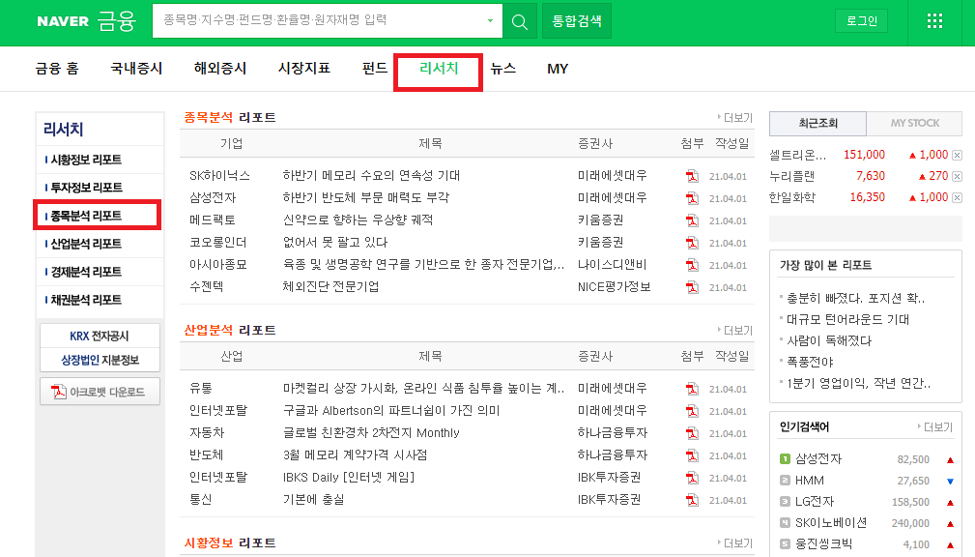Expand 더보기 for 인기검색어
The width and height of the screenshot is (975, 557).
(935, 426)
